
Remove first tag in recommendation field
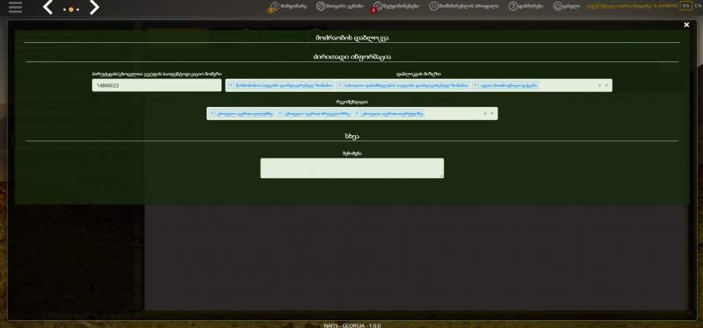pyautogui.click(x=212, y=114)
